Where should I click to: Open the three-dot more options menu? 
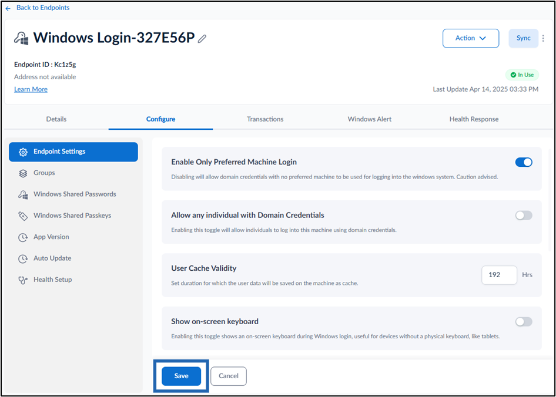(543, 38)
